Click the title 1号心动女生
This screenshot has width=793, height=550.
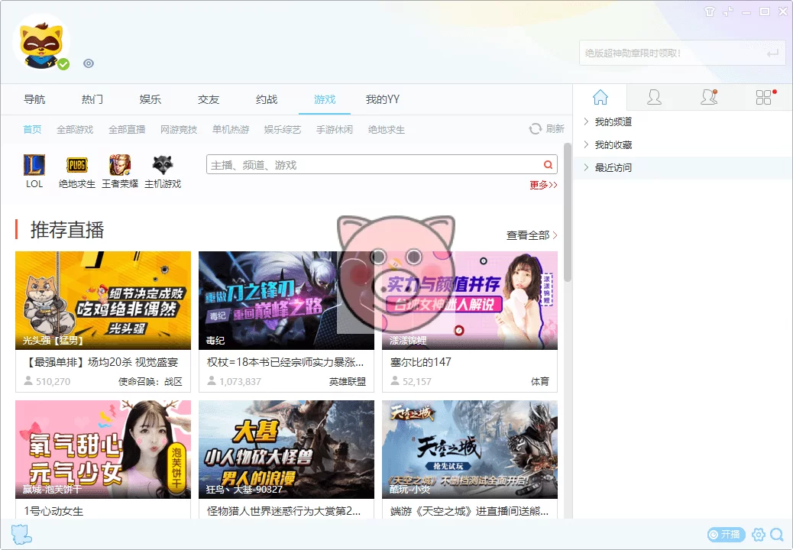tap(53, 511)
